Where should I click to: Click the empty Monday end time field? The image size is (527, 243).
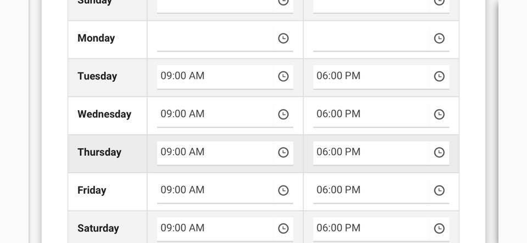tap(371, 38)
